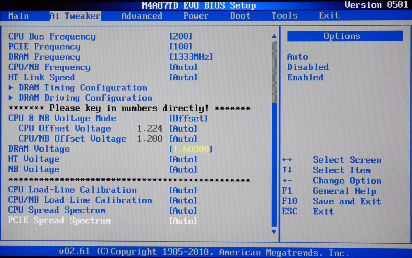Choose Enabled in the Options panel
412x258 pixels.
click(305, 77)
